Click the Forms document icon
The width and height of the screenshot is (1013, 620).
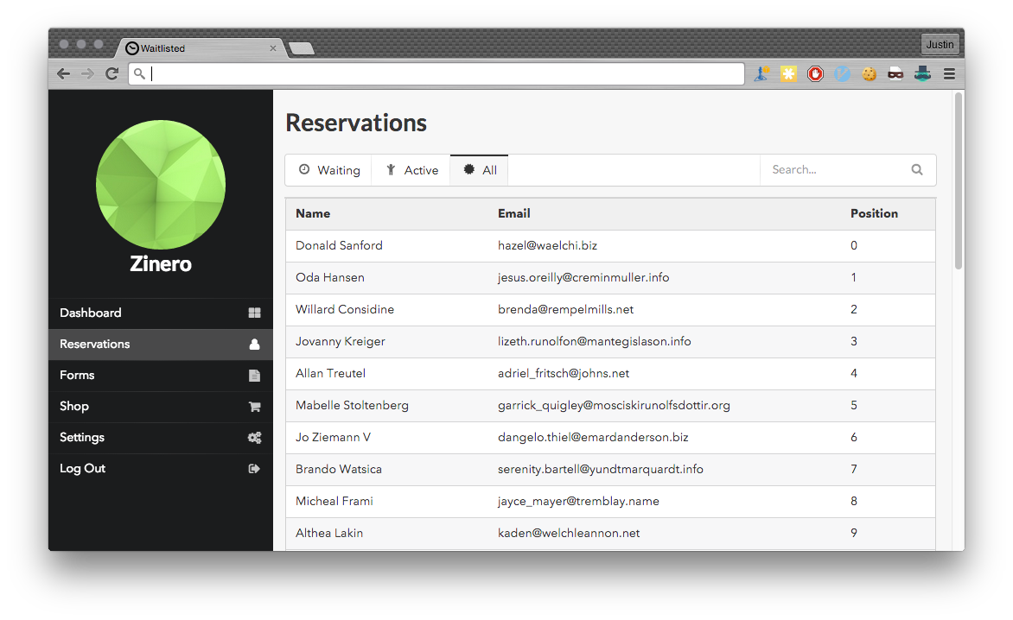tap(254, 375)
